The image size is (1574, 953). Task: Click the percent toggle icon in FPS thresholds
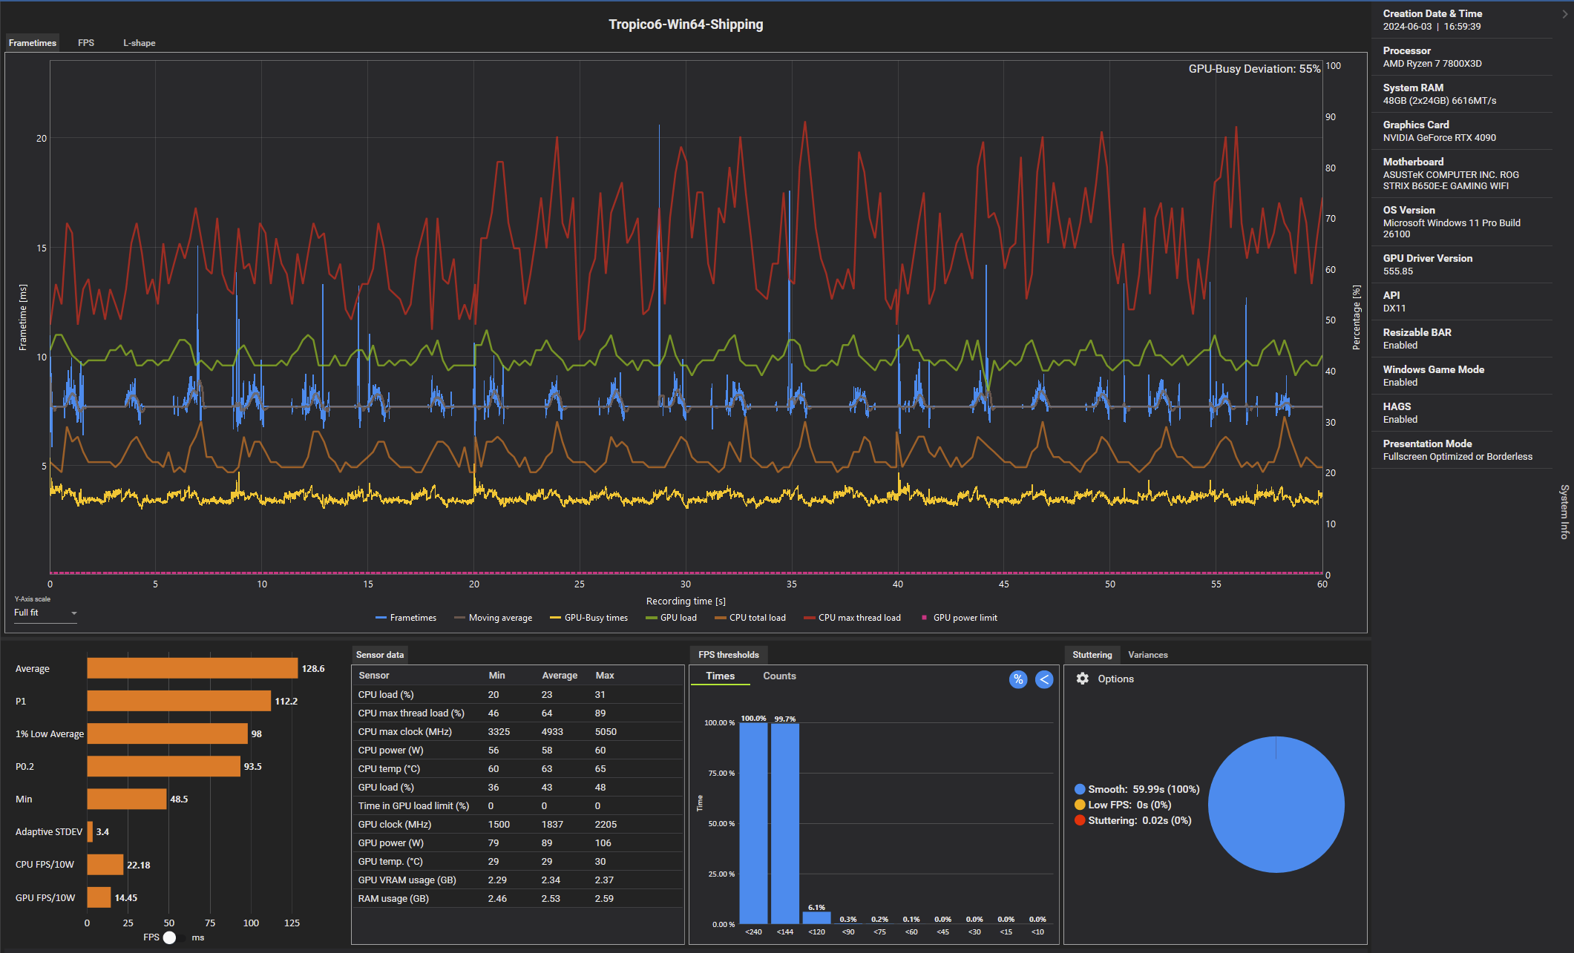coord(1018,679)
